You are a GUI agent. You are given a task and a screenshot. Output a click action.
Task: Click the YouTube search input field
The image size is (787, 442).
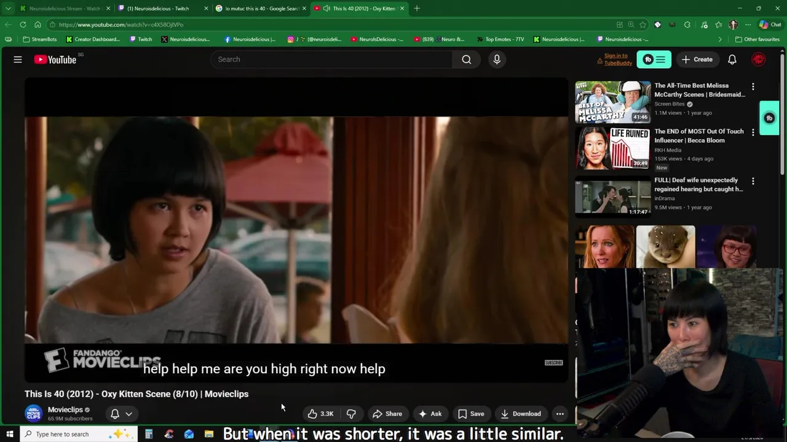pyautogui.click(x=332, y=60)
